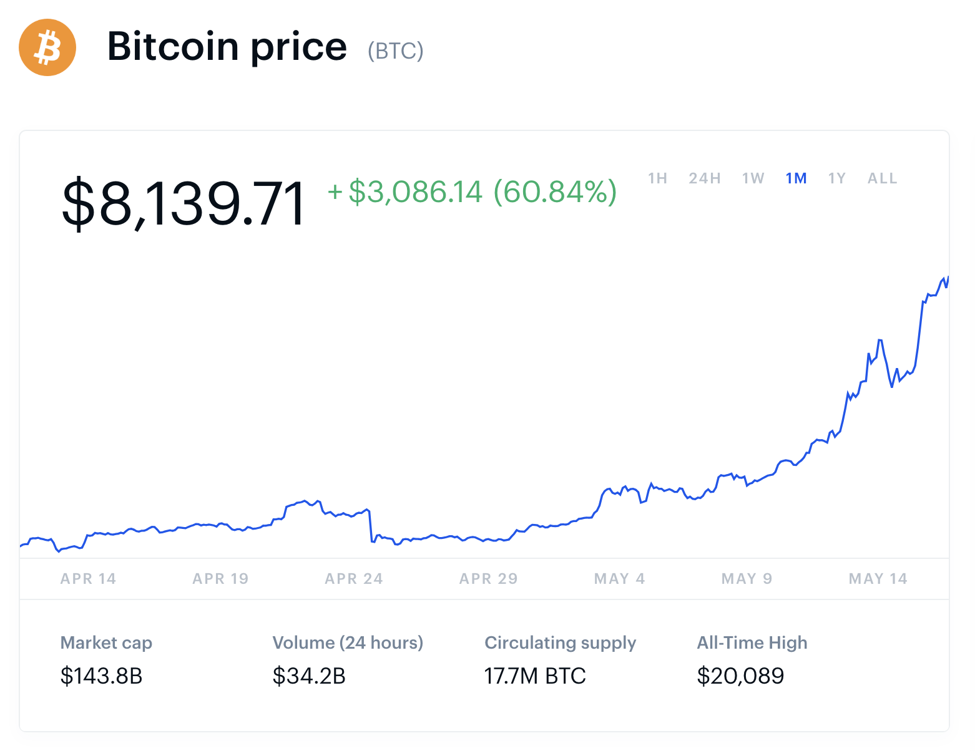Viewport: 975px width, 751px height.
Task: Click the orange Bitcoin logo icon
Action: click(47, 47)
